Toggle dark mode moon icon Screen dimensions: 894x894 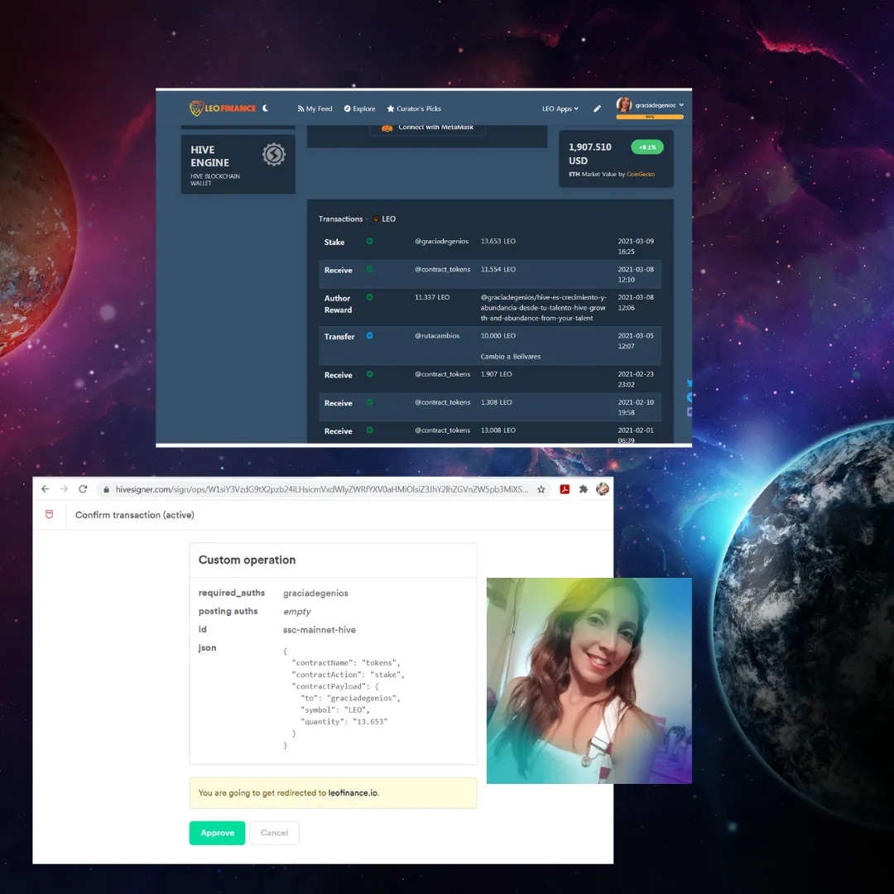tap(265, 108)
